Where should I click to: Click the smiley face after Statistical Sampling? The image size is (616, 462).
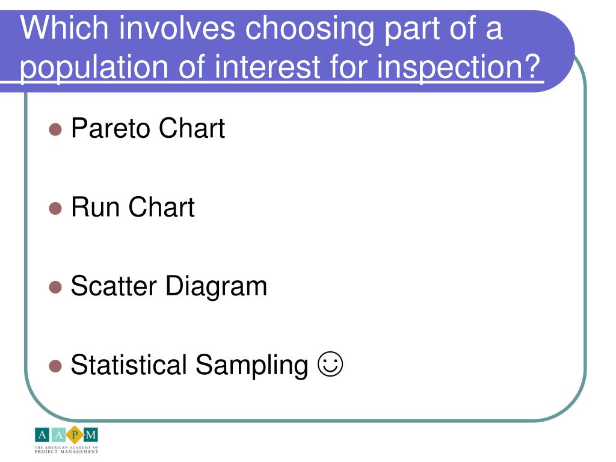pyautogui.click(x=330, y=364)
